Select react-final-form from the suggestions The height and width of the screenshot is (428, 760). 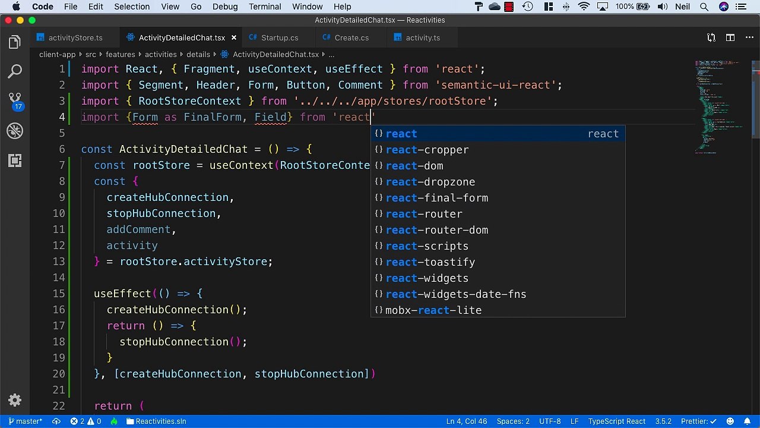(x=498, y=198)
